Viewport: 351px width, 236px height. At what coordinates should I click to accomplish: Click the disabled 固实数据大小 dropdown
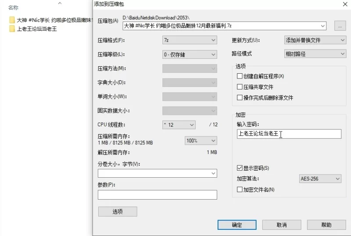(x=190, y=111)
